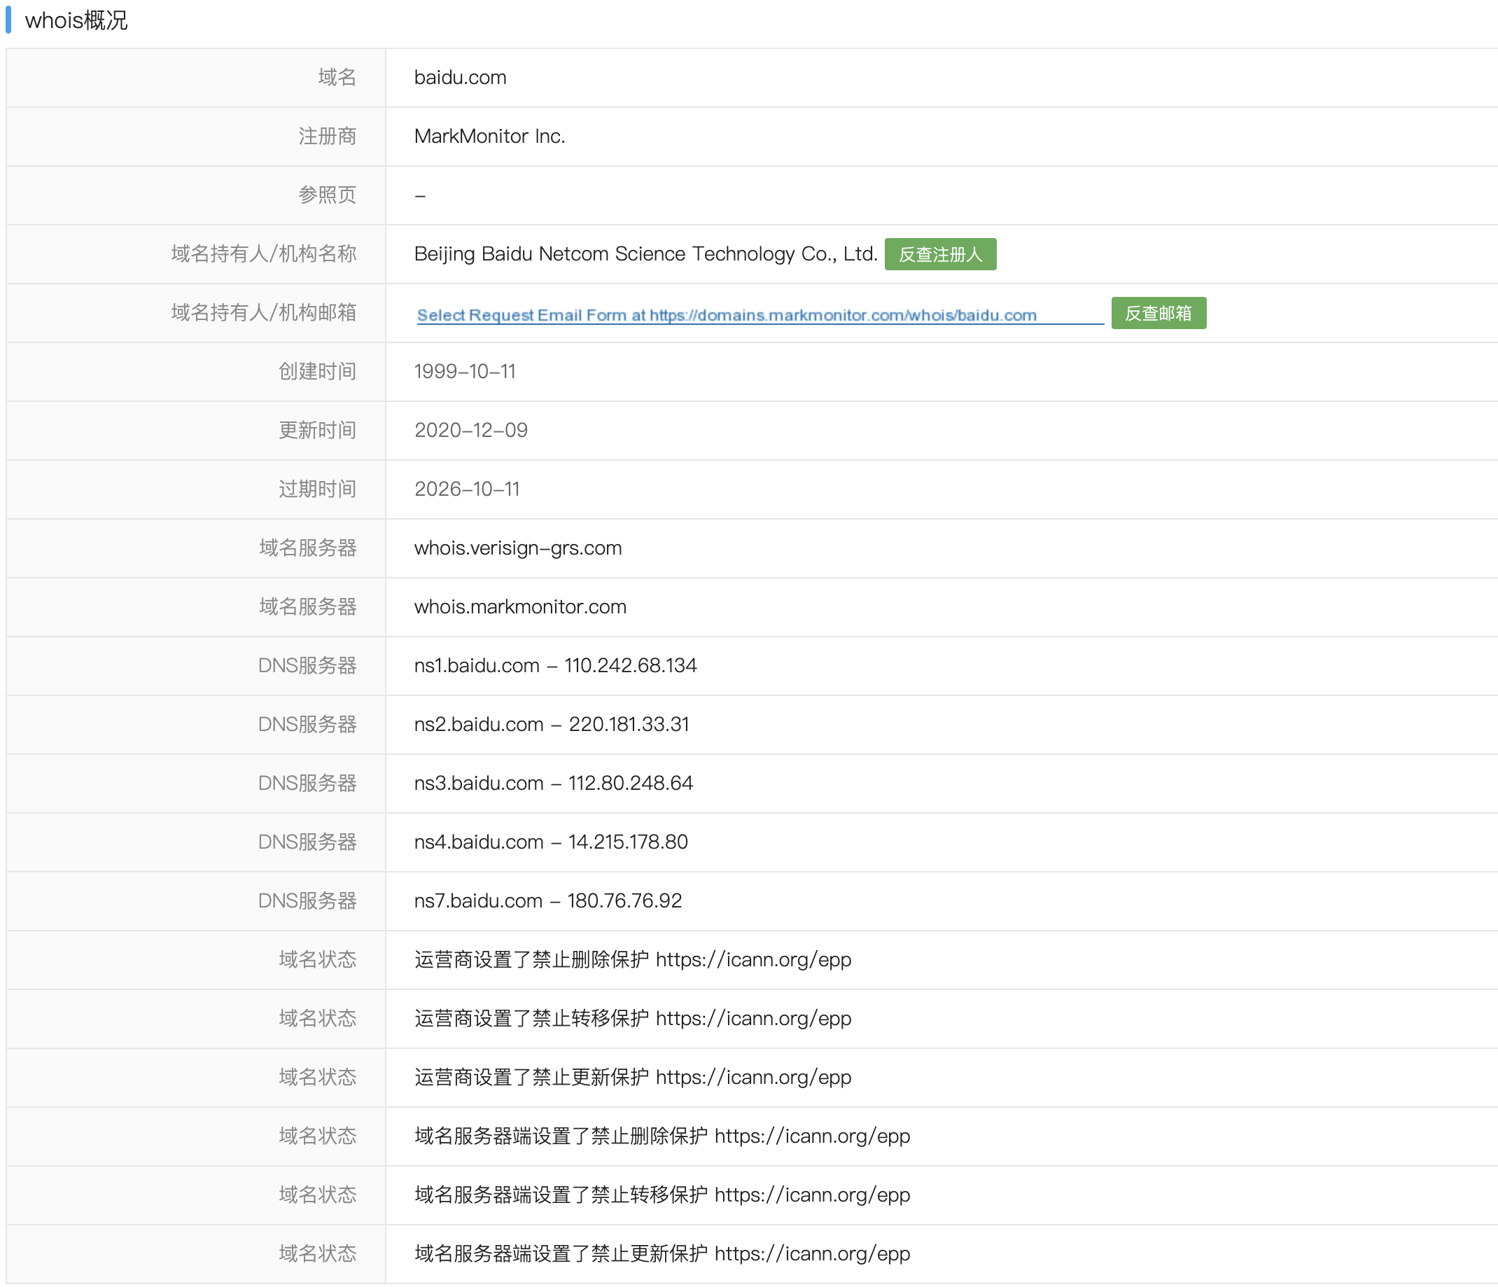The image size is (1498, 1287).
Task: Select the Beijing Baidu Netcom registrant name
Action: pyautogui.click(x=645, y=253)
